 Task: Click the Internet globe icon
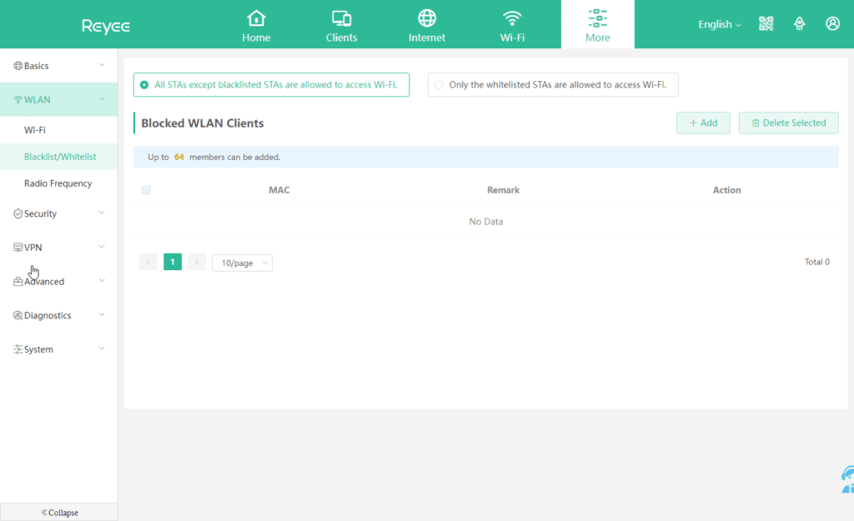(427, 18)
